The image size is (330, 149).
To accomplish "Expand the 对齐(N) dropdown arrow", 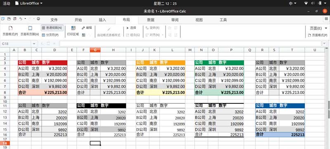I will coord(163,35).
